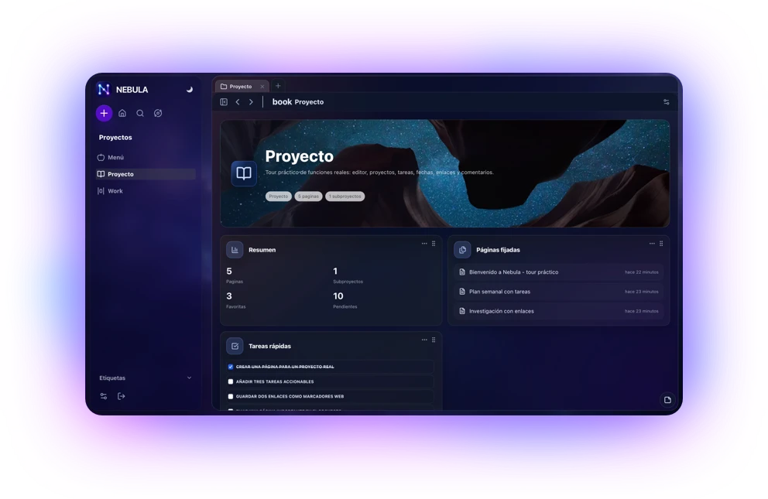Select Proyecto in the sidebar list
Screen dimensions: 768x499
pos(146,174)
